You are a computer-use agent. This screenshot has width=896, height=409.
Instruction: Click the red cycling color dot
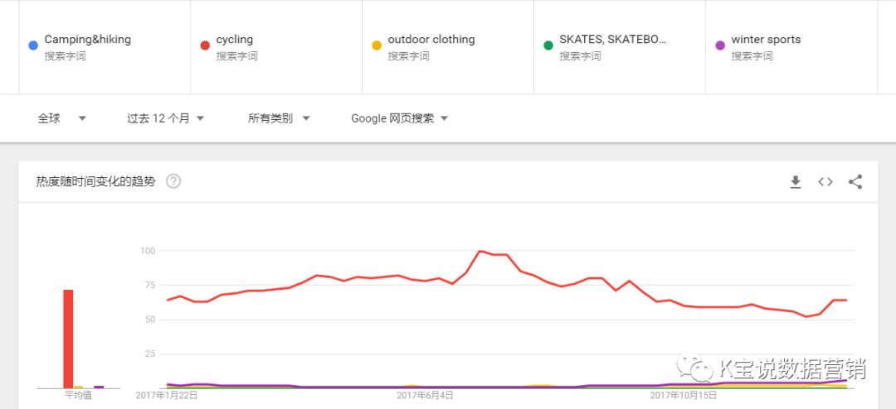click(205, 46)
